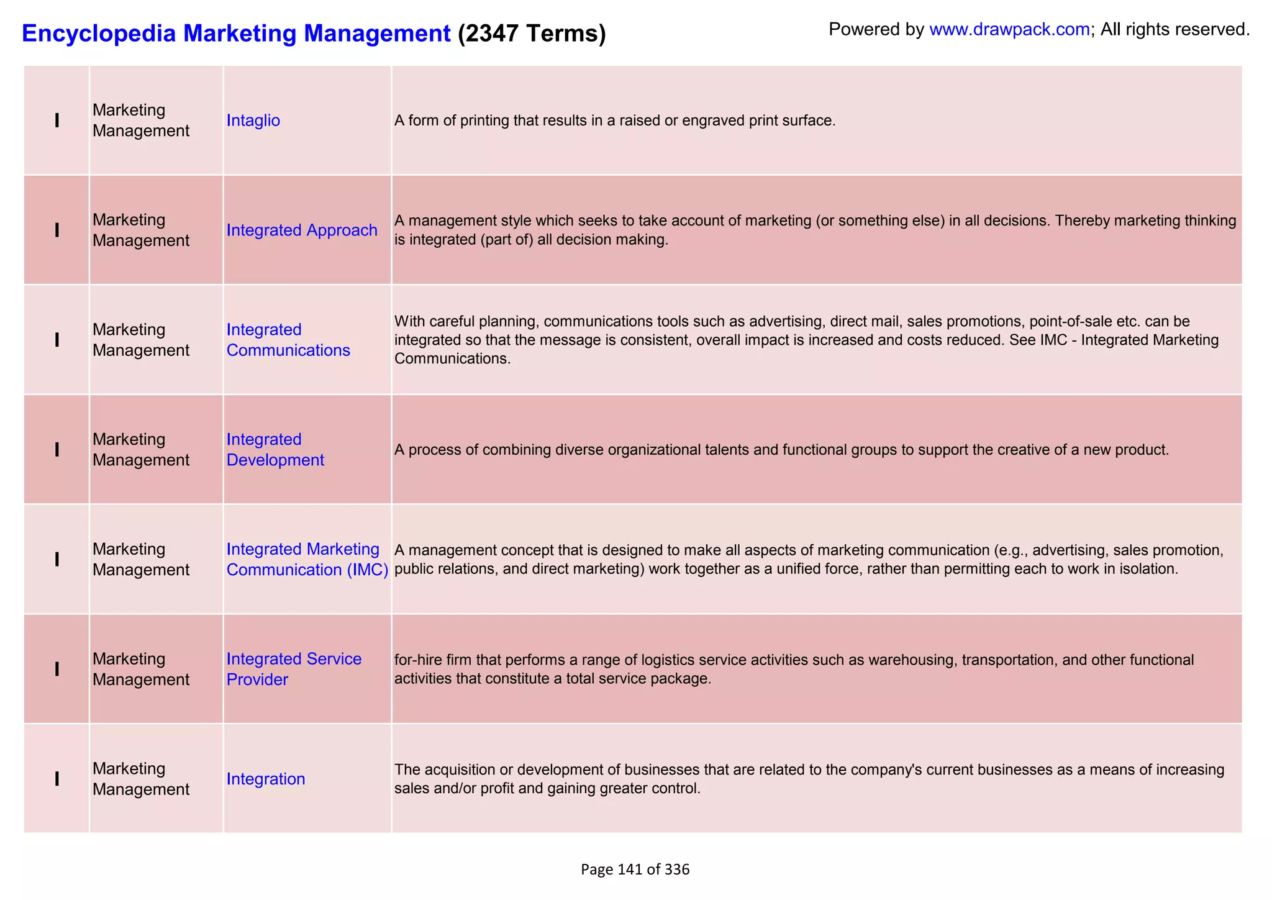The width and height of the screenshot is (1272, 900).
Task: Click the letter I in Integration row
Action: tap(57, 779)
